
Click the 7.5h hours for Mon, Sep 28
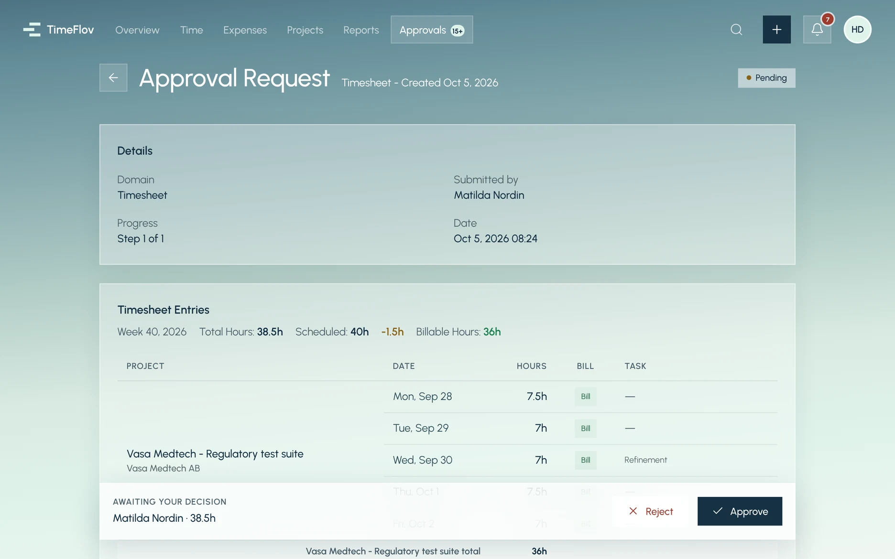click(536, 397)
